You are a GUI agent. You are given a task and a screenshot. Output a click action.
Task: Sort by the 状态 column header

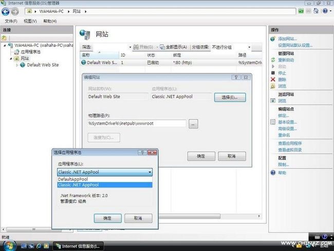(x=158, y=55)
